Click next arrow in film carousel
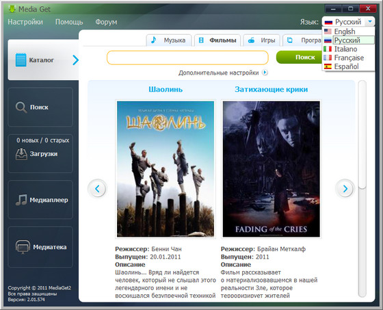Viewport: 383px width, 310px height. point(345,189)
